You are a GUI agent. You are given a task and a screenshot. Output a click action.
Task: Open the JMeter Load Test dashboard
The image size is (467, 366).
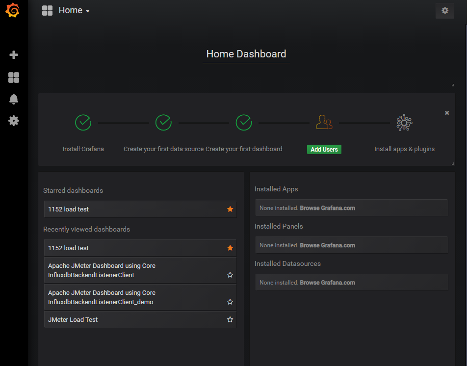tap(73, 320)
